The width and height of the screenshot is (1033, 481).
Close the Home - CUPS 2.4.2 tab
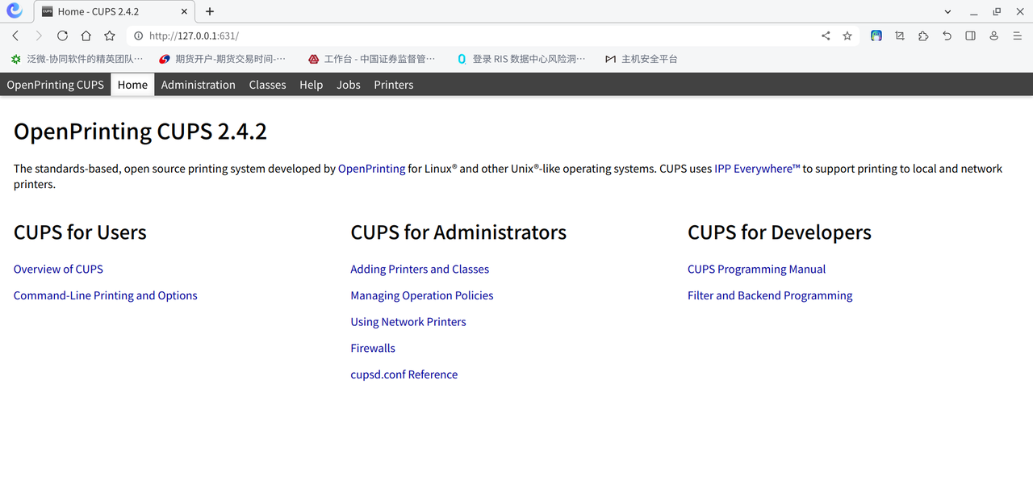point(184,12)
